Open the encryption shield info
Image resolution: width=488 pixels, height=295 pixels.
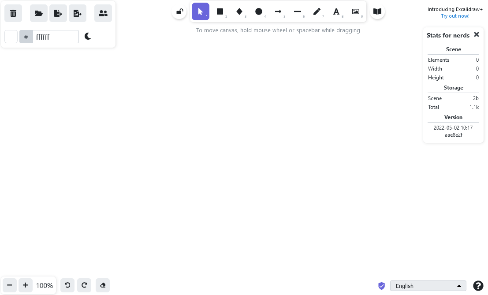click(x=381, y=286)
